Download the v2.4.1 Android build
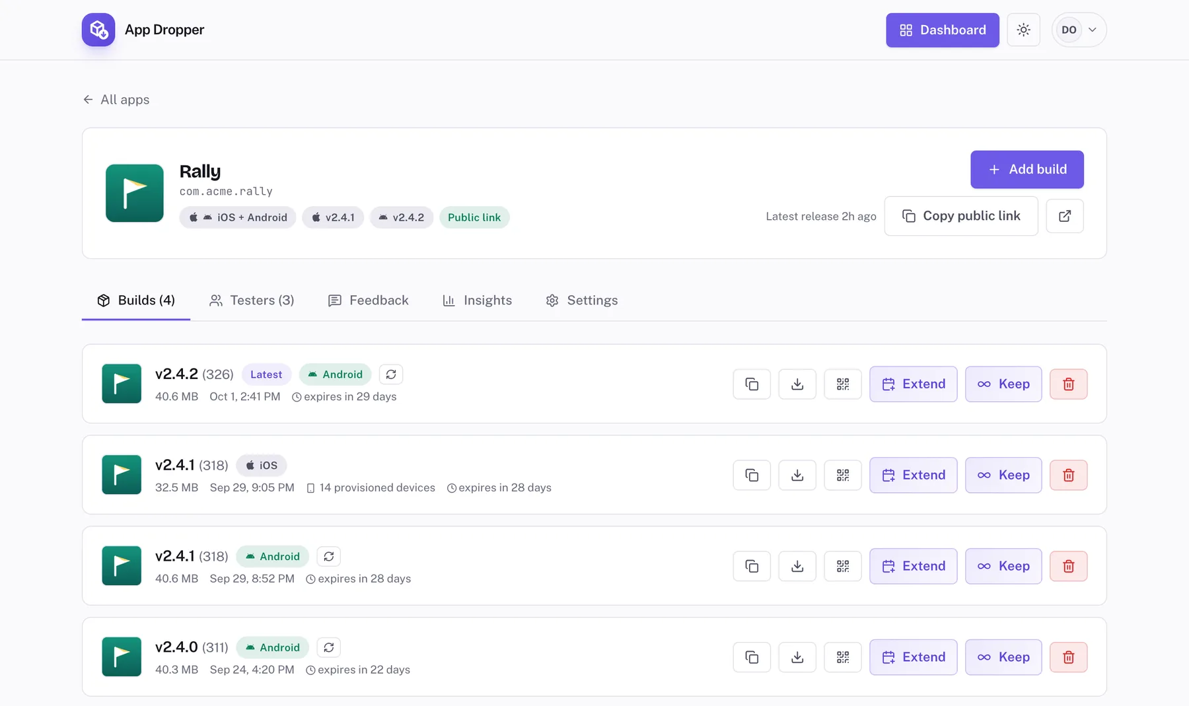 click(797, 566)
